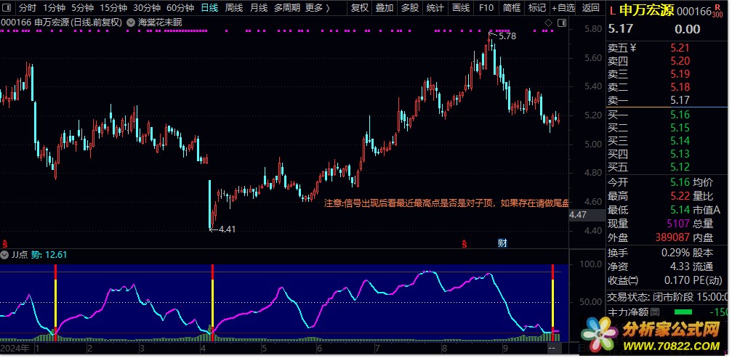Add the stock via the +自选 button

click(x=563, y=8)
